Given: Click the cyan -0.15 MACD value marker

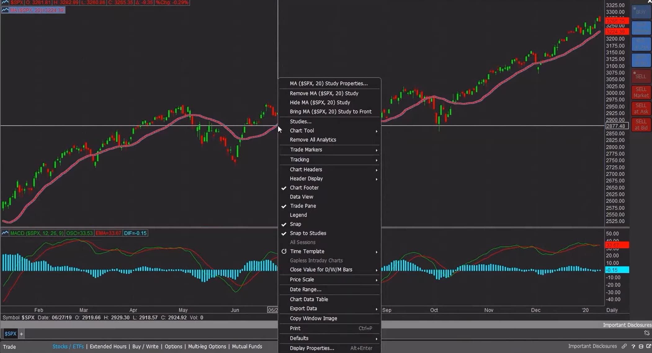Looking at the screenshot, I should pos(617,270).
